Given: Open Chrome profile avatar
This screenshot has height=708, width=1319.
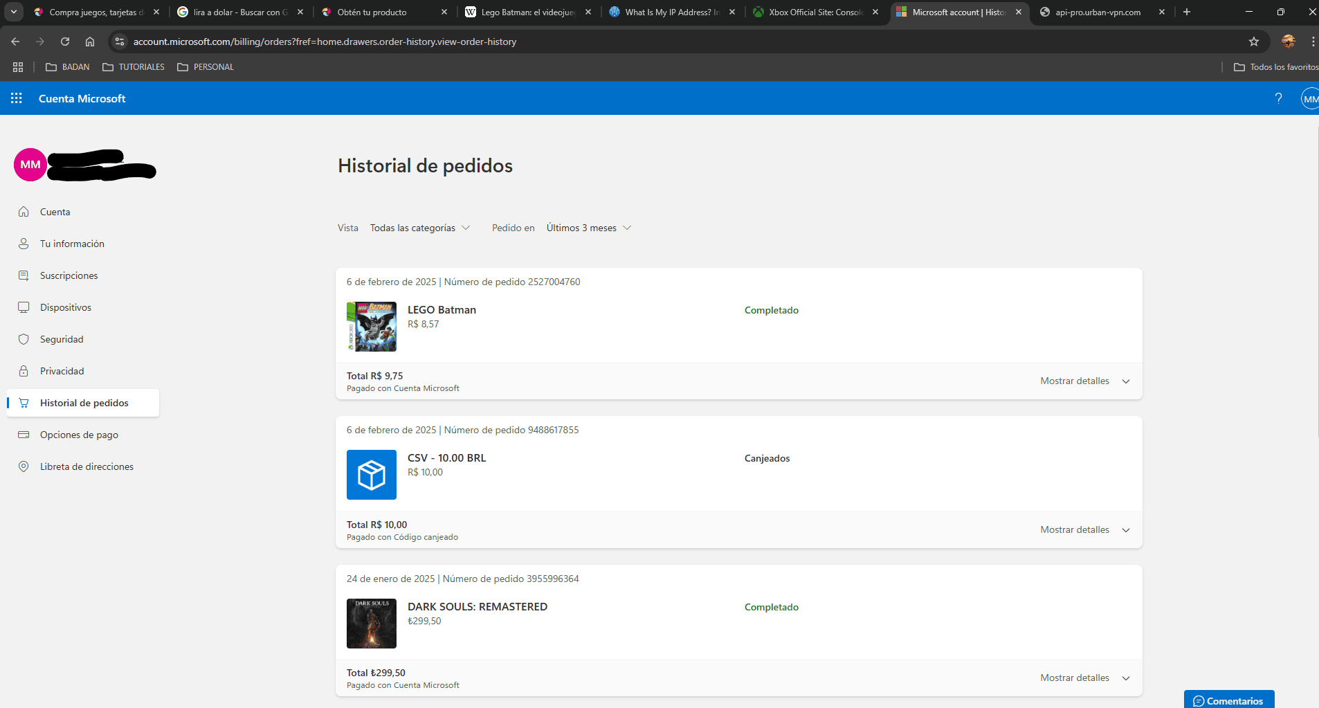Looking at the screenshot, I should tap(1289, 42).
